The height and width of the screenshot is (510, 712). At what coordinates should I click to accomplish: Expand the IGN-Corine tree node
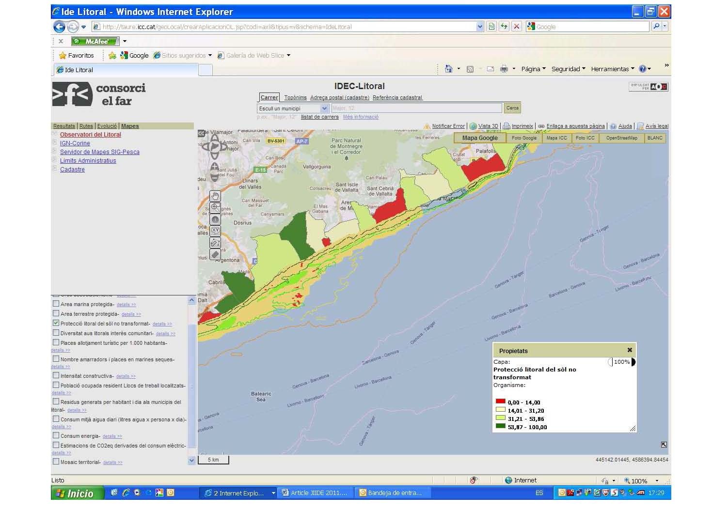(55, 142)
